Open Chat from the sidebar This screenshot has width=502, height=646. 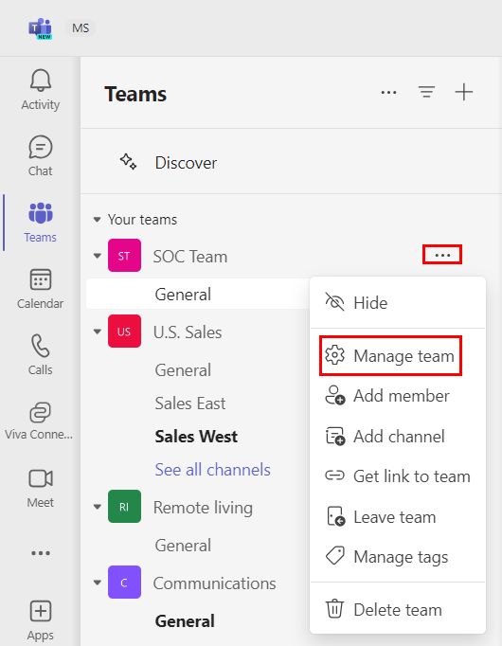click(x=41, y=155)
